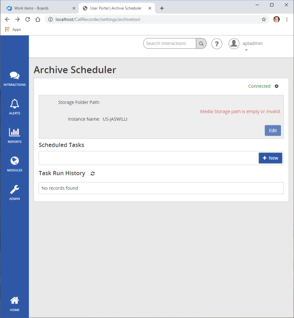Expand the aptadmin user dropdown
Image resolution: width=294 pixels, height=318 pixels.
246,50
